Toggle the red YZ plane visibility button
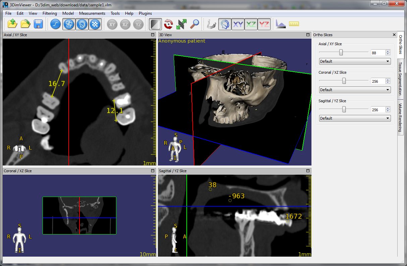Image resolution: width=407 pixels, height=266 pixels. (x=264, y=24)
